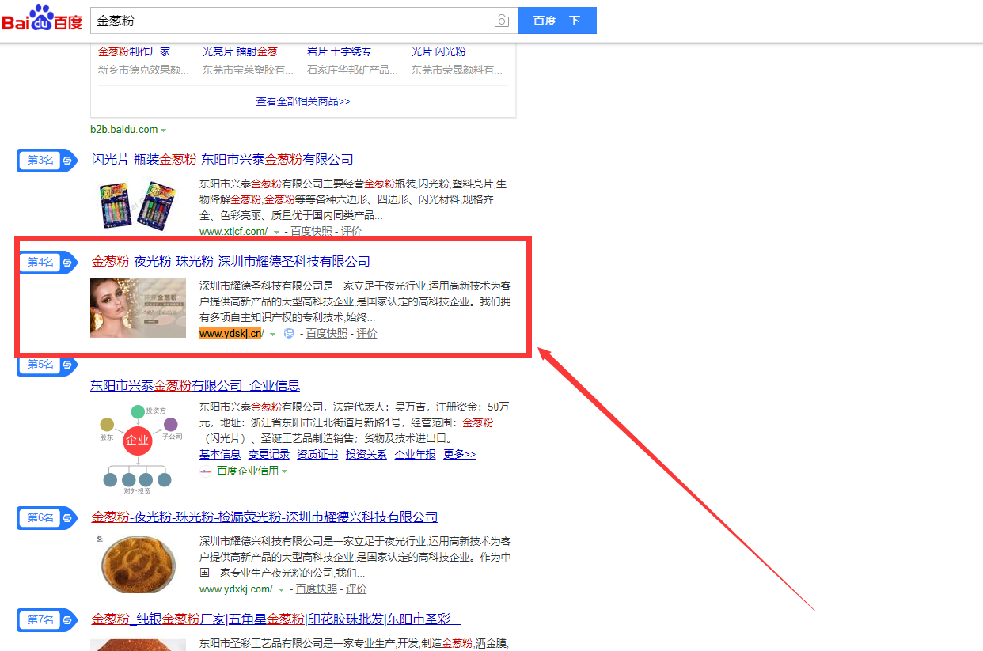The width and height of the screenshot is (983, 651).
Task: Click the icon beside 第3名 badge
Action: coord(68,160)
